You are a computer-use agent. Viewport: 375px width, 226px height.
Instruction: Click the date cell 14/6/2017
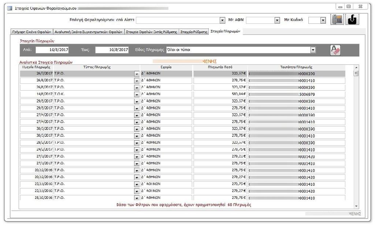(x=37, y=94)
